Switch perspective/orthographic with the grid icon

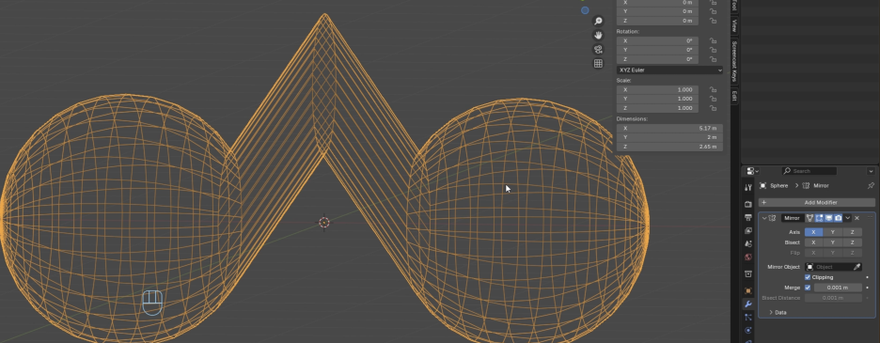(x=598, y=64)
